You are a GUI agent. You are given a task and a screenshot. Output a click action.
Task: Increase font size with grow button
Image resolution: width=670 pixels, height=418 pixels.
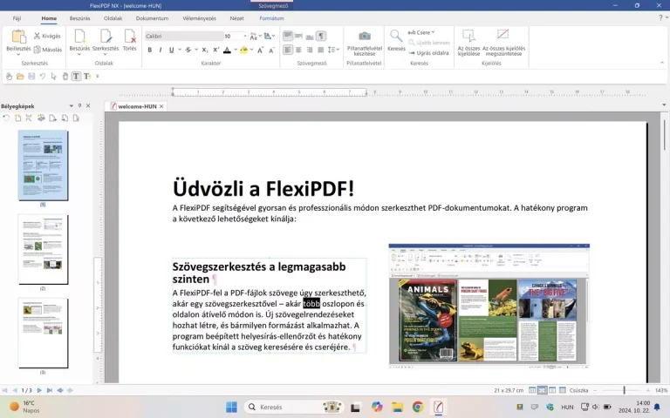pos(260,50)
